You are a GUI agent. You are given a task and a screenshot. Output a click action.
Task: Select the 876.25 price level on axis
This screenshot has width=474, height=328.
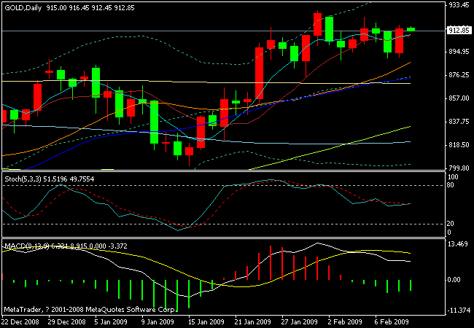(458, 74)
